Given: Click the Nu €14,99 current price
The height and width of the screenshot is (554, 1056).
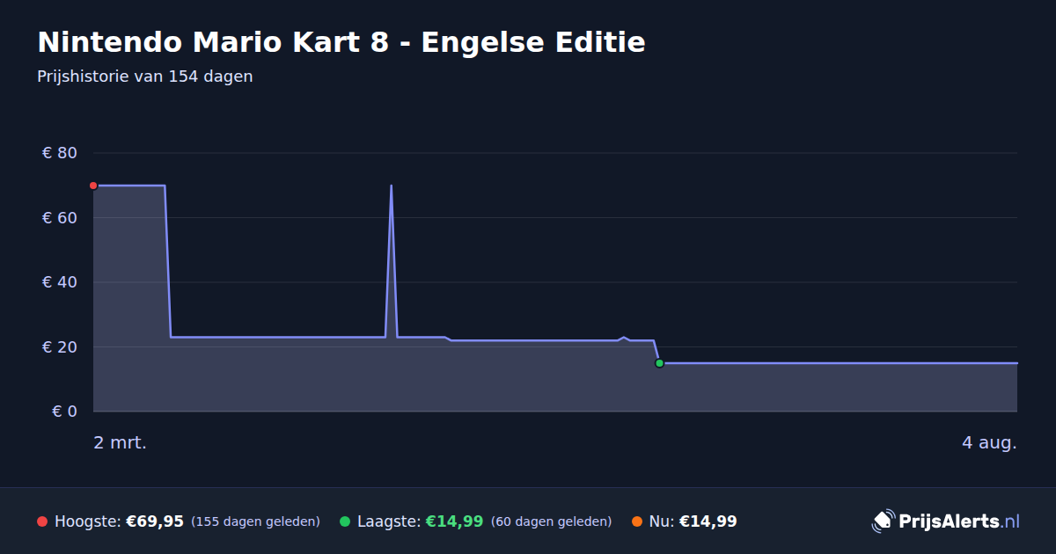Looking at the screenshot, I should pyautogui.click(x=708, y=521).
